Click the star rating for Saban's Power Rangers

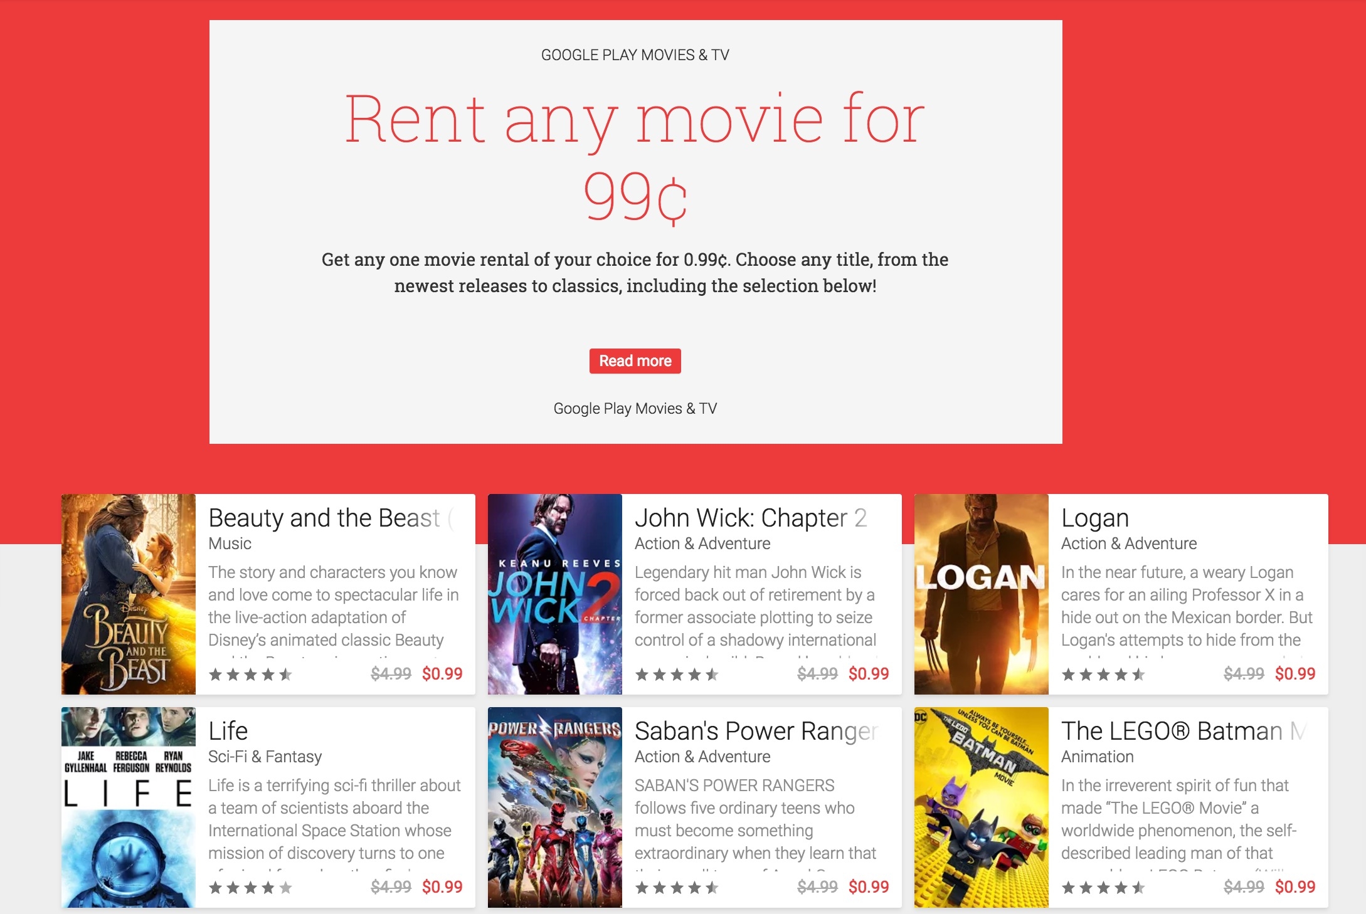(x=677, y=888)
